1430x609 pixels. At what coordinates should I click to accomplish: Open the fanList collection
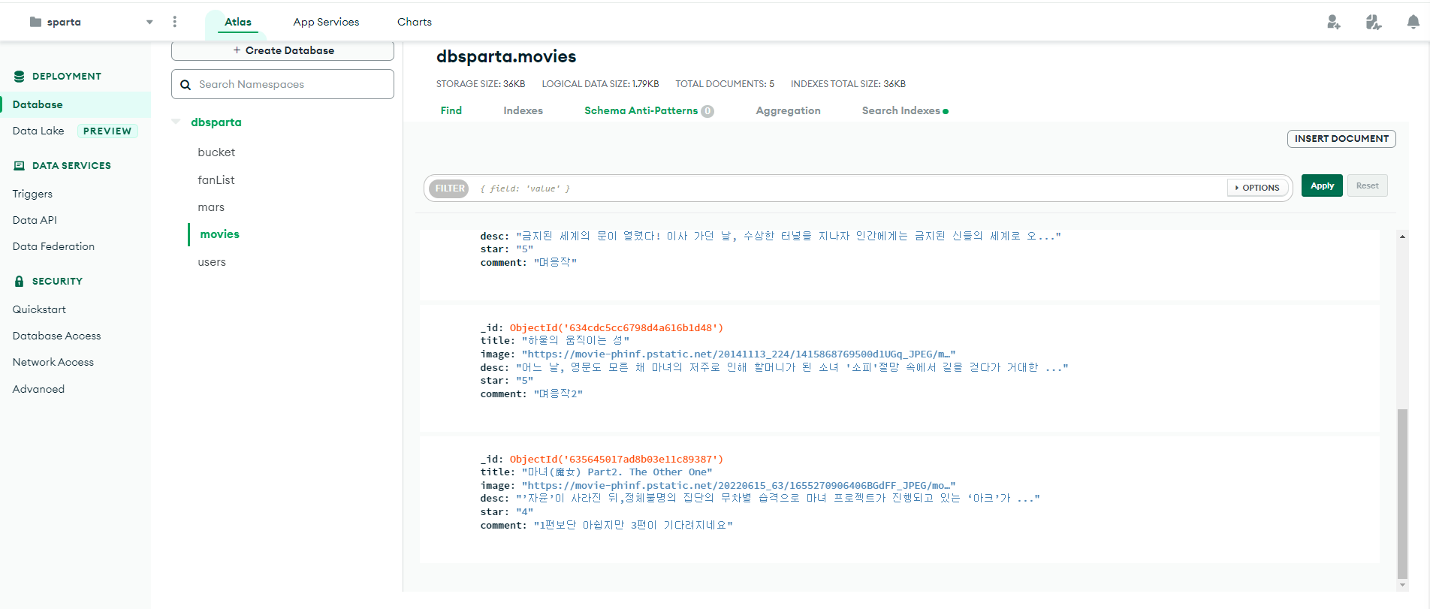[216, 180]
